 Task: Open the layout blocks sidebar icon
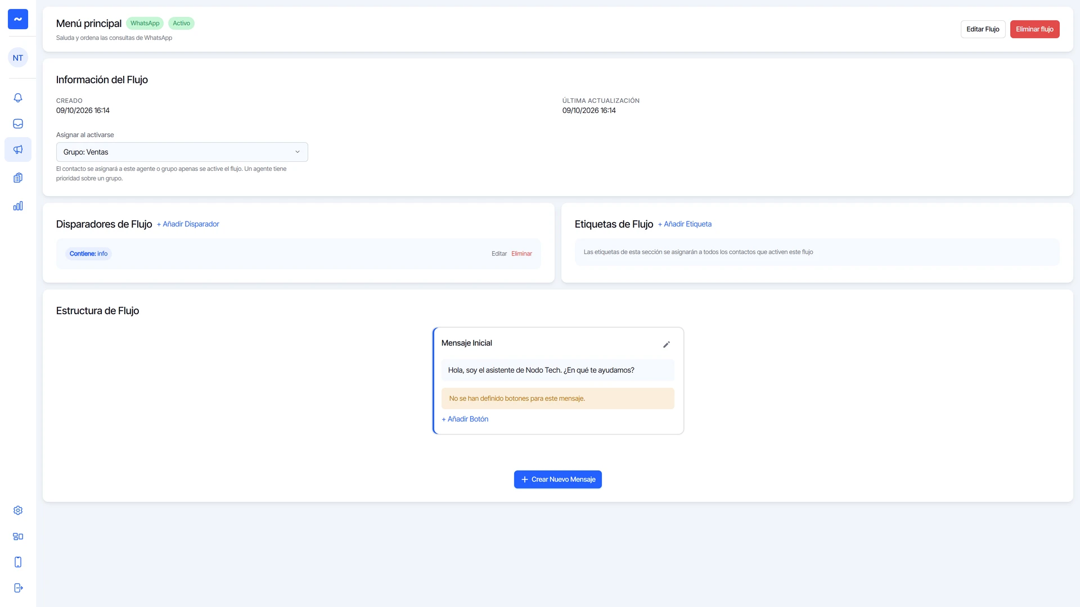[18, 536]
